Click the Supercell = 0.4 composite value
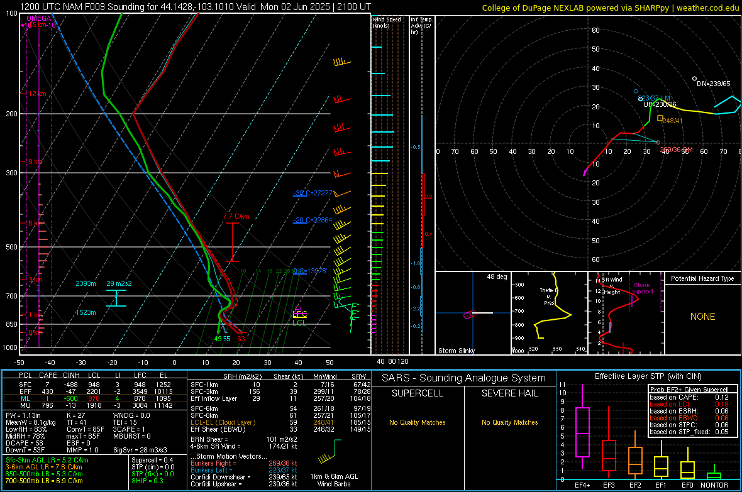This screenshot has height=492, width=742. 152,460
